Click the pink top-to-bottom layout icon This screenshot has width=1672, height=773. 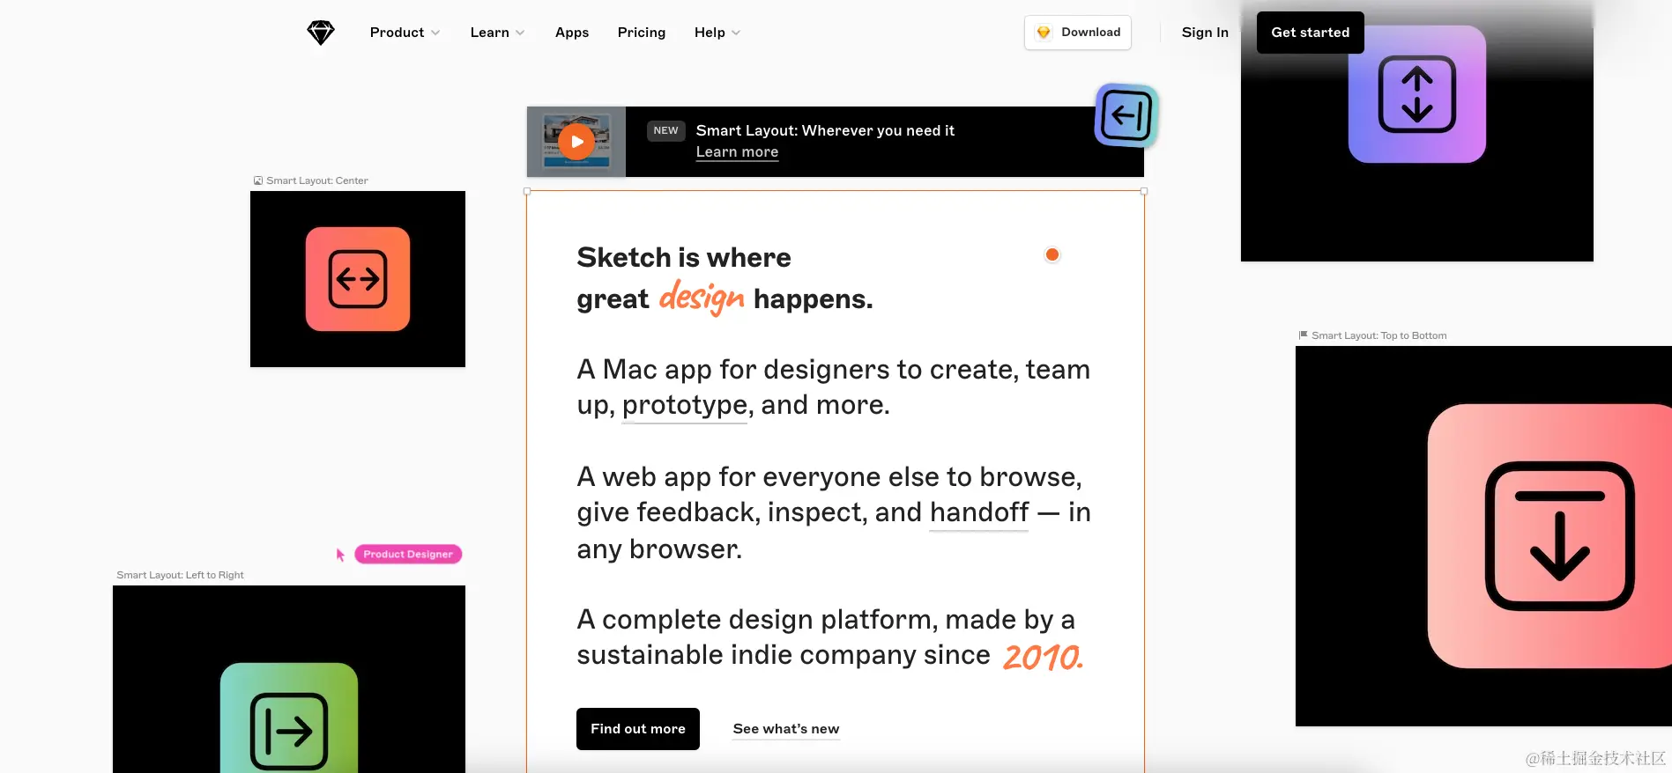tap(1549, 536)
